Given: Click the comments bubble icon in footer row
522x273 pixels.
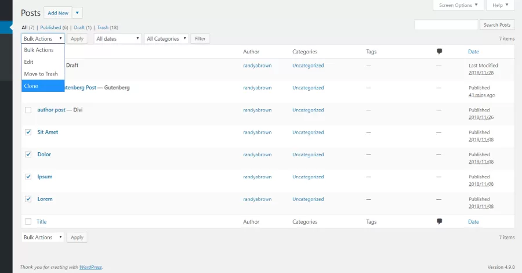Looking at the screenshot, I should [440, 221].
